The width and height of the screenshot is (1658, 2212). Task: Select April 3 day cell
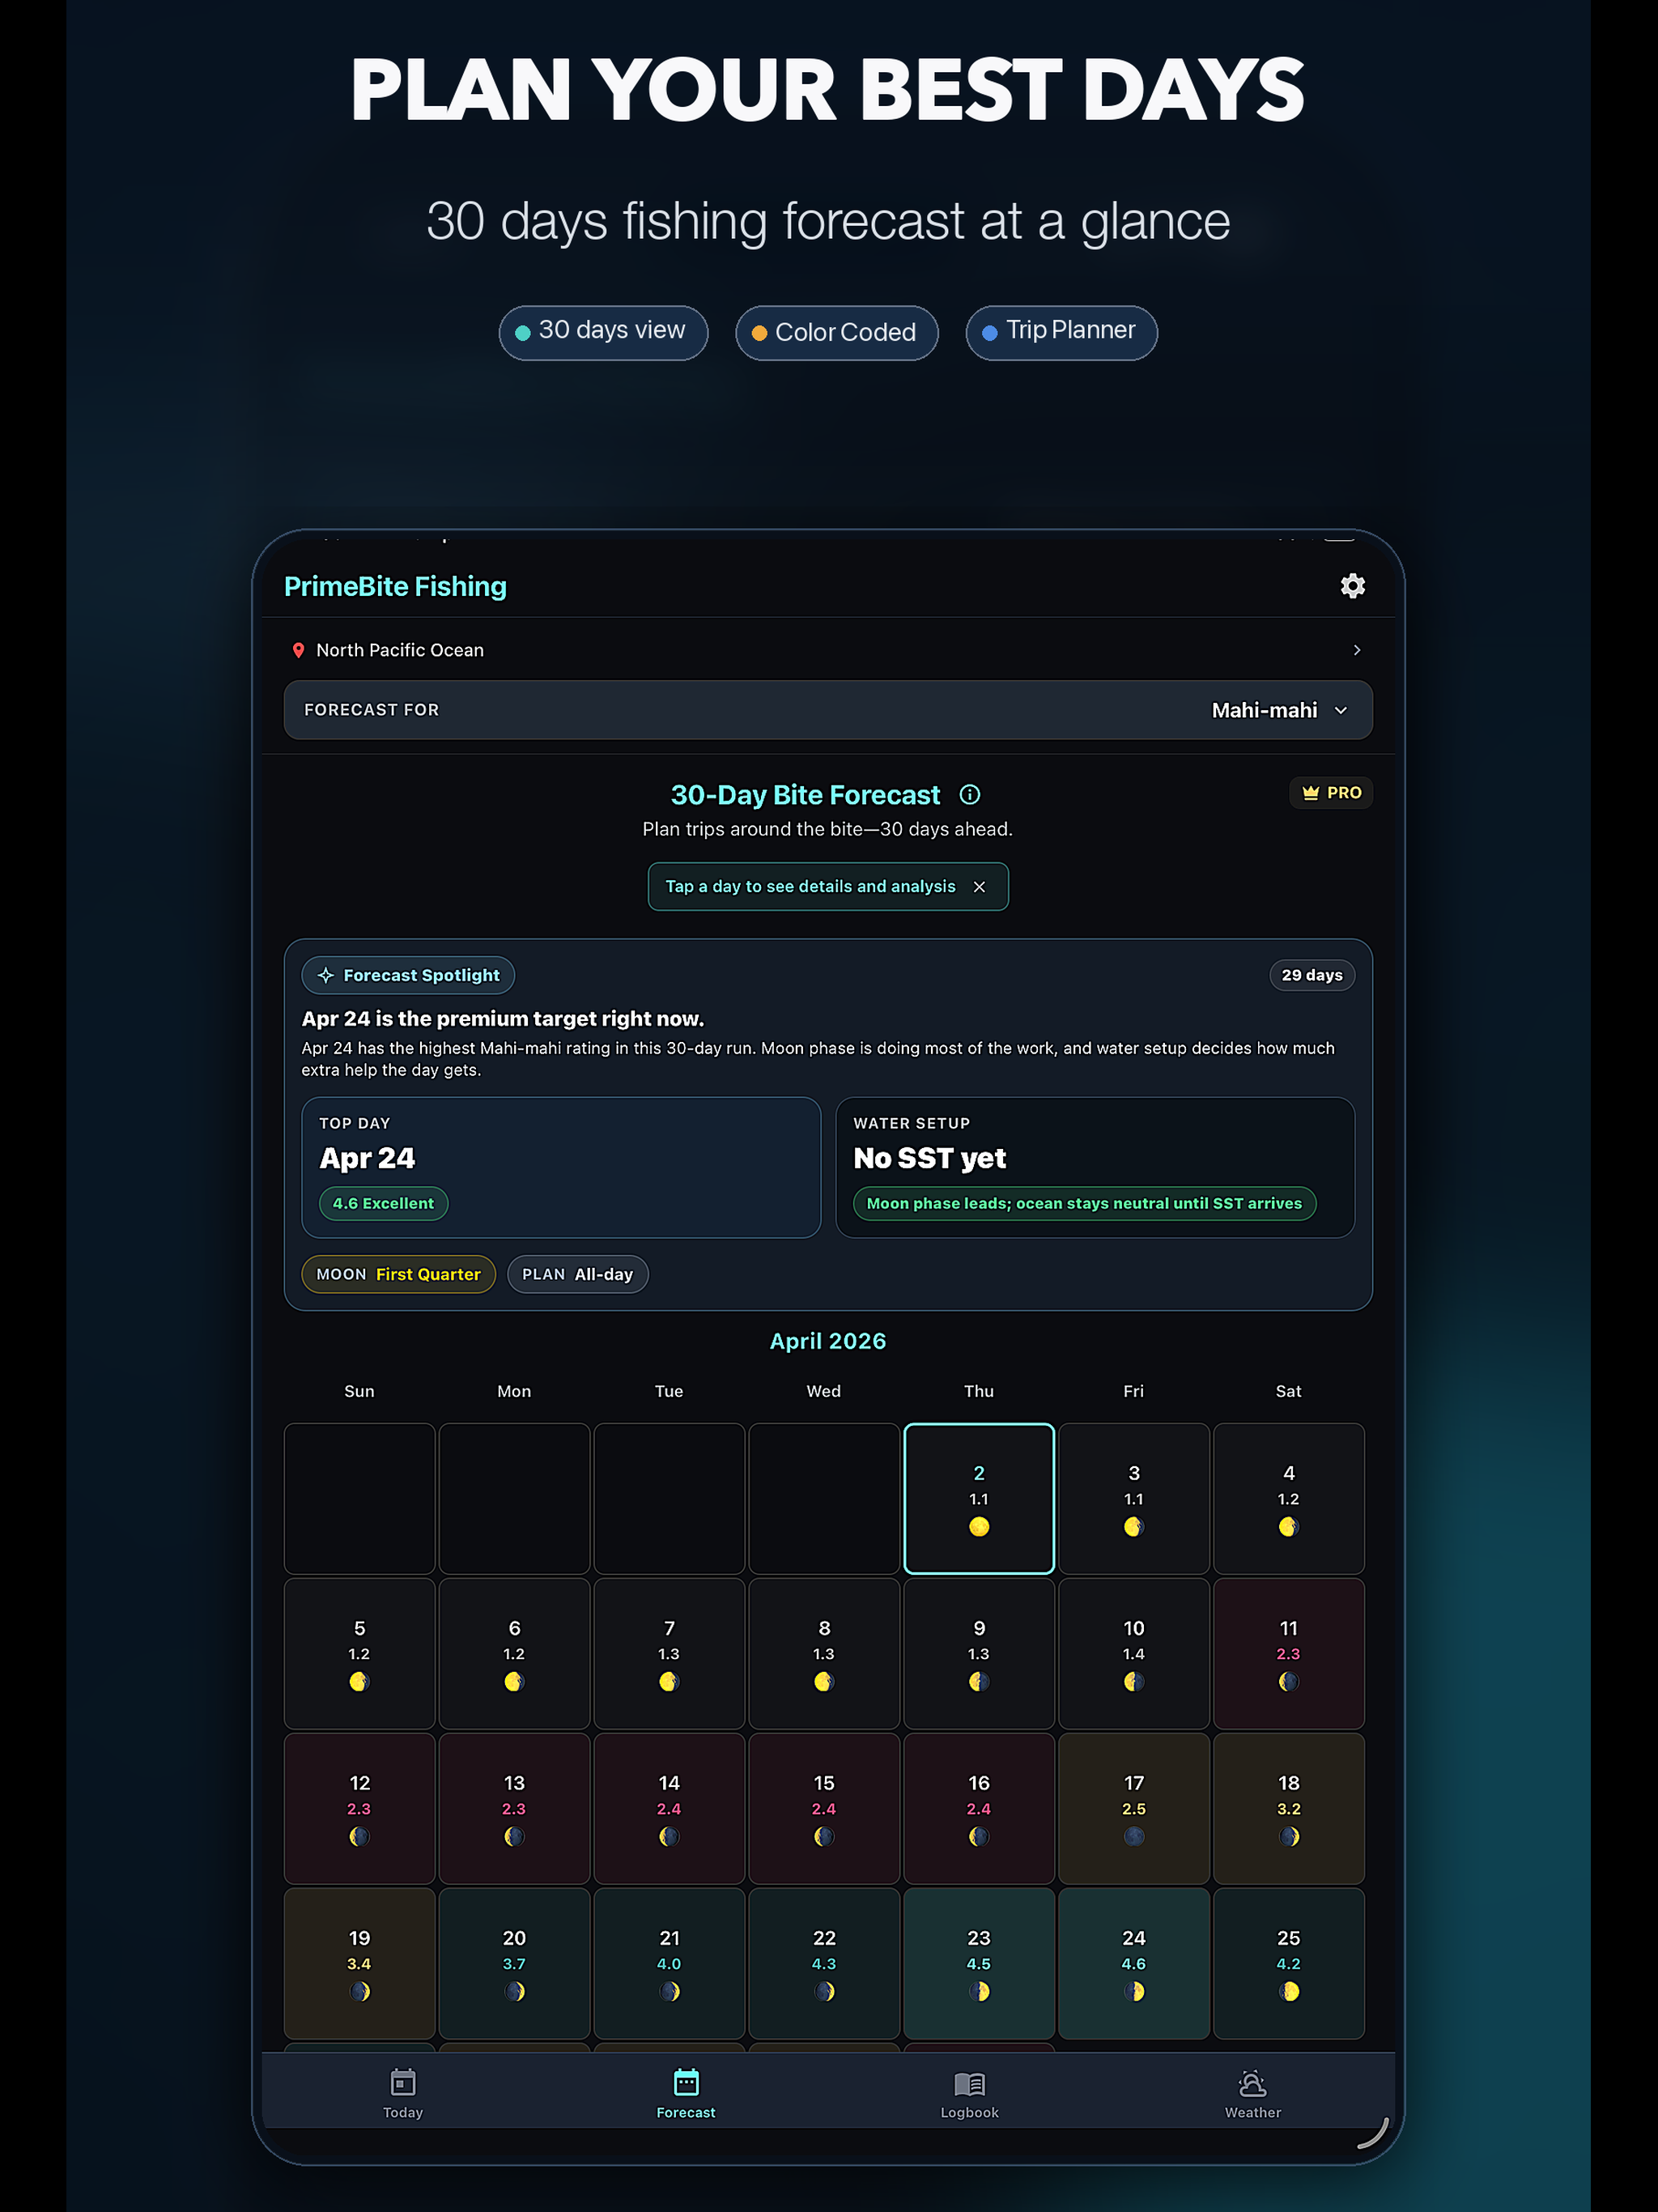tap(1133, 1498)
